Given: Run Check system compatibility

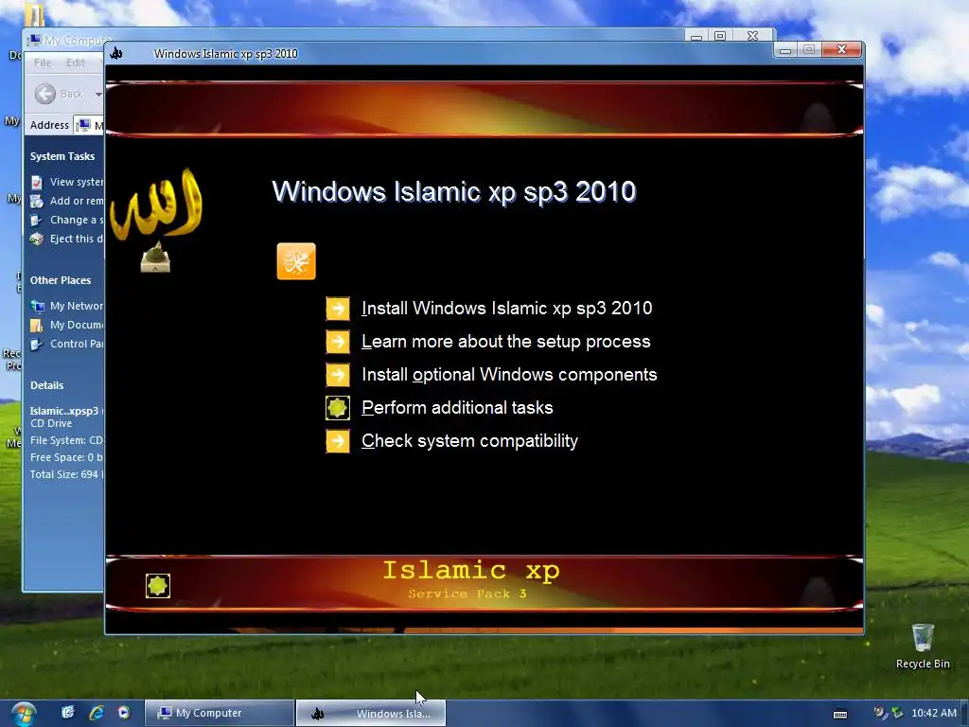Looking at the screenshot, I should 469,441.
